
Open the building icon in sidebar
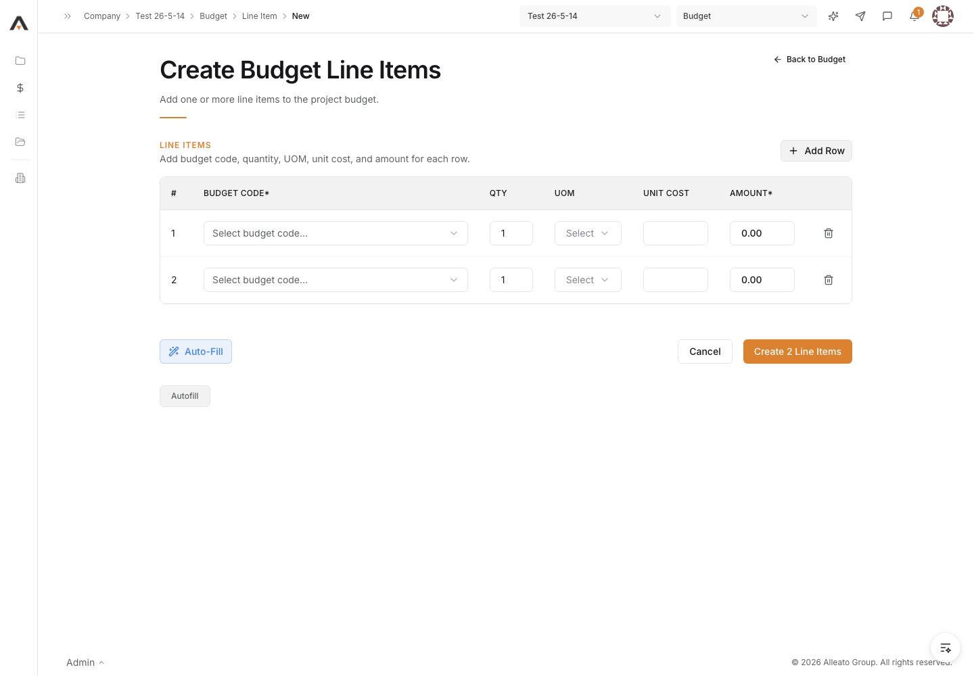click(x=20, y=178)
